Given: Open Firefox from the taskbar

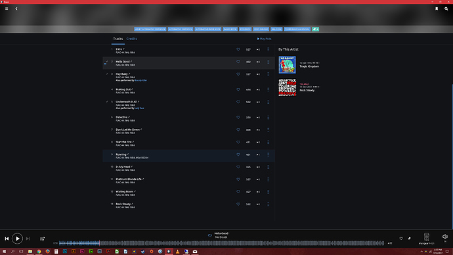Looking at the screenshot, I should click(47, 252).
